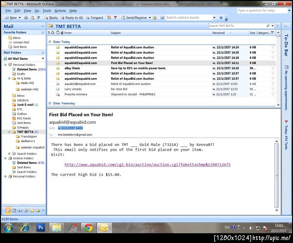Click the Help question mark toolbar icon

221,18
